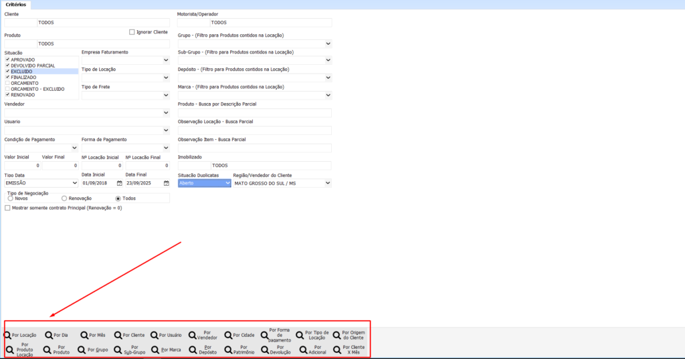Toggle Mostrar somente contrato Principal checkbox
The image size is (685, 359).
(7, 208)
